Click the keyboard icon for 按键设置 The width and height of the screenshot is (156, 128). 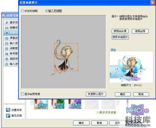coord(7,28)
